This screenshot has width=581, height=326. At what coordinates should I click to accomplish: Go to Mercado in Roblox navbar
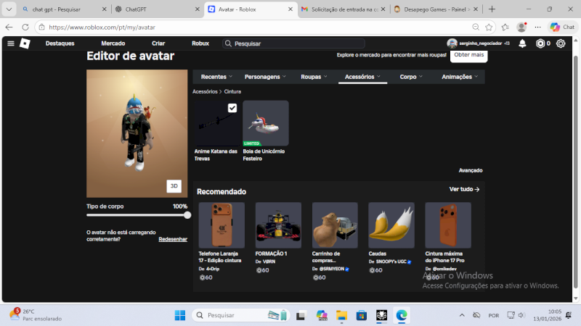pos(113,43)
